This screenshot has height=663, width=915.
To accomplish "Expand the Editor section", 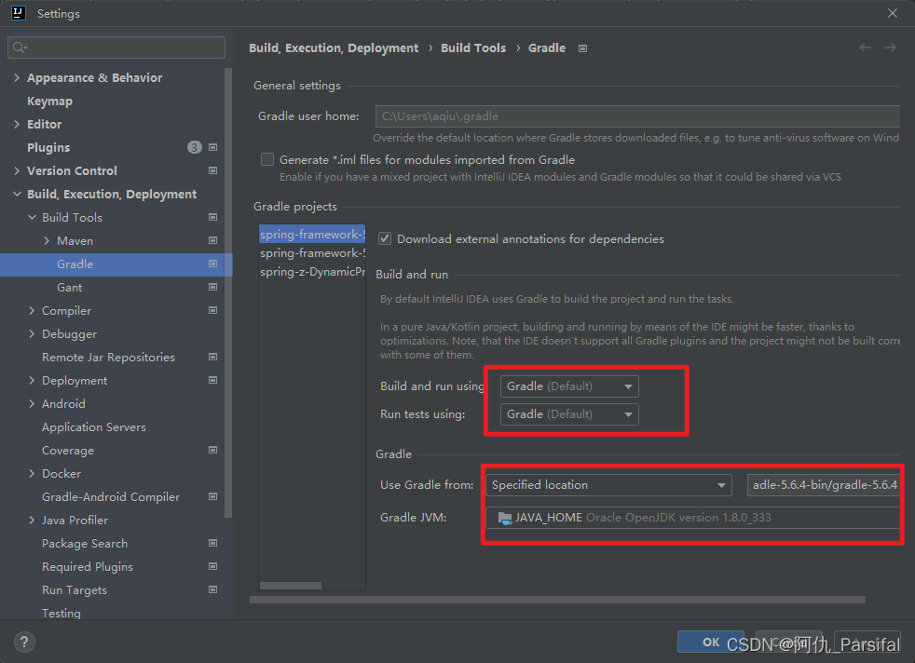I will click(17, 124).
